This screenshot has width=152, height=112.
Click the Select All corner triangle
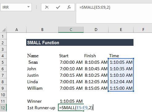pyautogui.click(x=3, y=30)
